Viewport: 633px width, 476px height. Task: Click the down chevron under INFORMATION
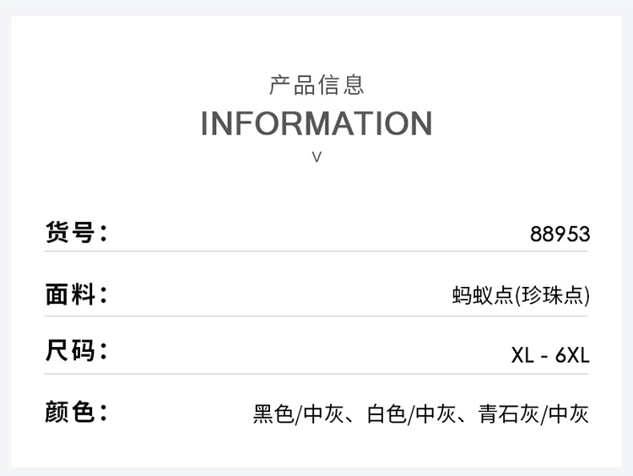pyautogui.click(x=316, y=157)
